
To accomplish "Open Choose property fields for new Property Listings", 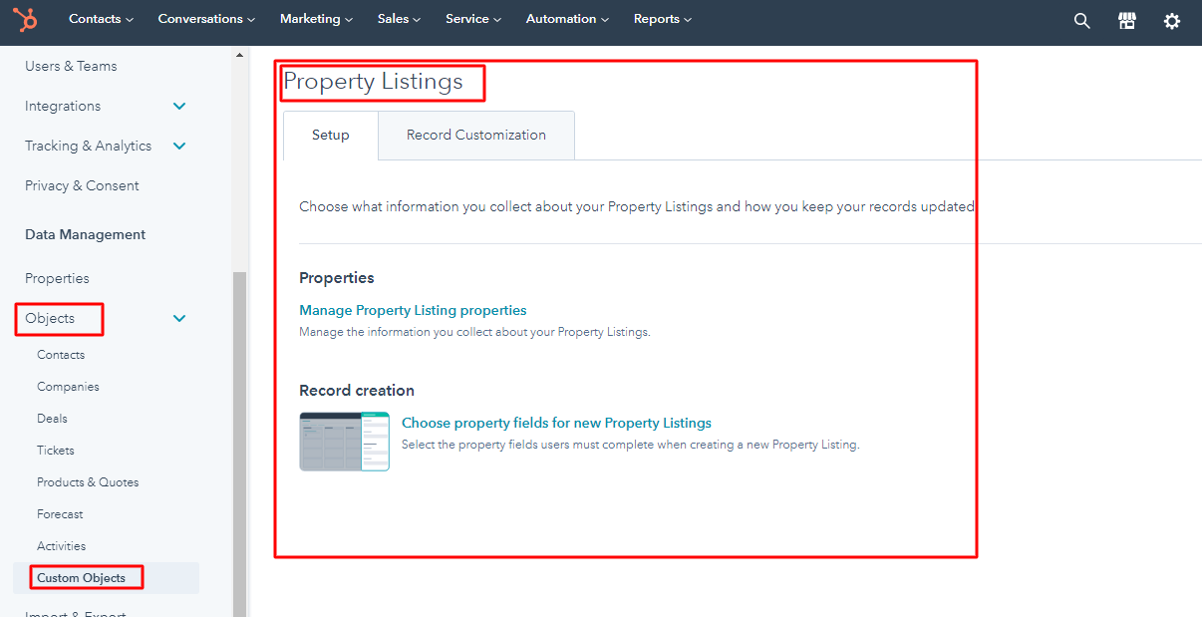I will pos(556,423).
